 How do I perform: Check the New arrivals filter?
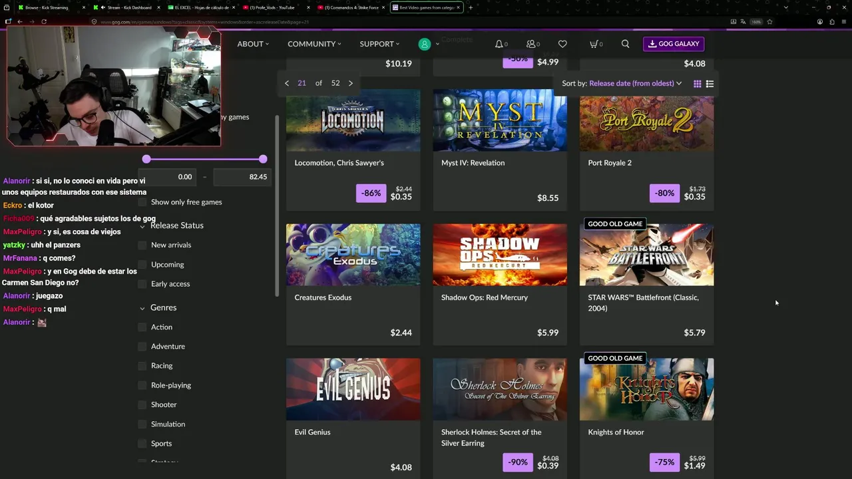coord(142,245)
